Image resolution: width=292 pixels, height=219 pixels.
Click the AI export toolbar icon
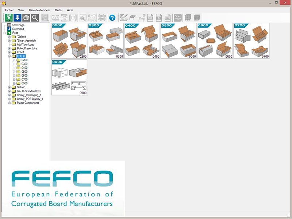click(159, 18)
